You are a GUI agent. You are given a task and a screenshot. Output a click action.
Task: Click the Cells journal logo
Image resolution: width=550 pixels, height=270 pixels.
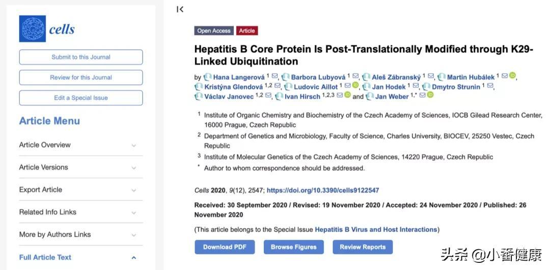[x=47, y=29]
